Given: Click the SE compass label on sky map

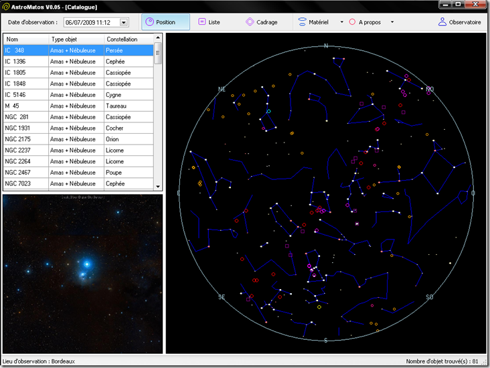Looking at the screenshot, I should pos(222,297).
